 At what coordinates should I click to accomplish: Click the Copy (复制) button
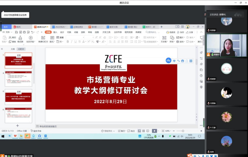(x=12, y=42)
